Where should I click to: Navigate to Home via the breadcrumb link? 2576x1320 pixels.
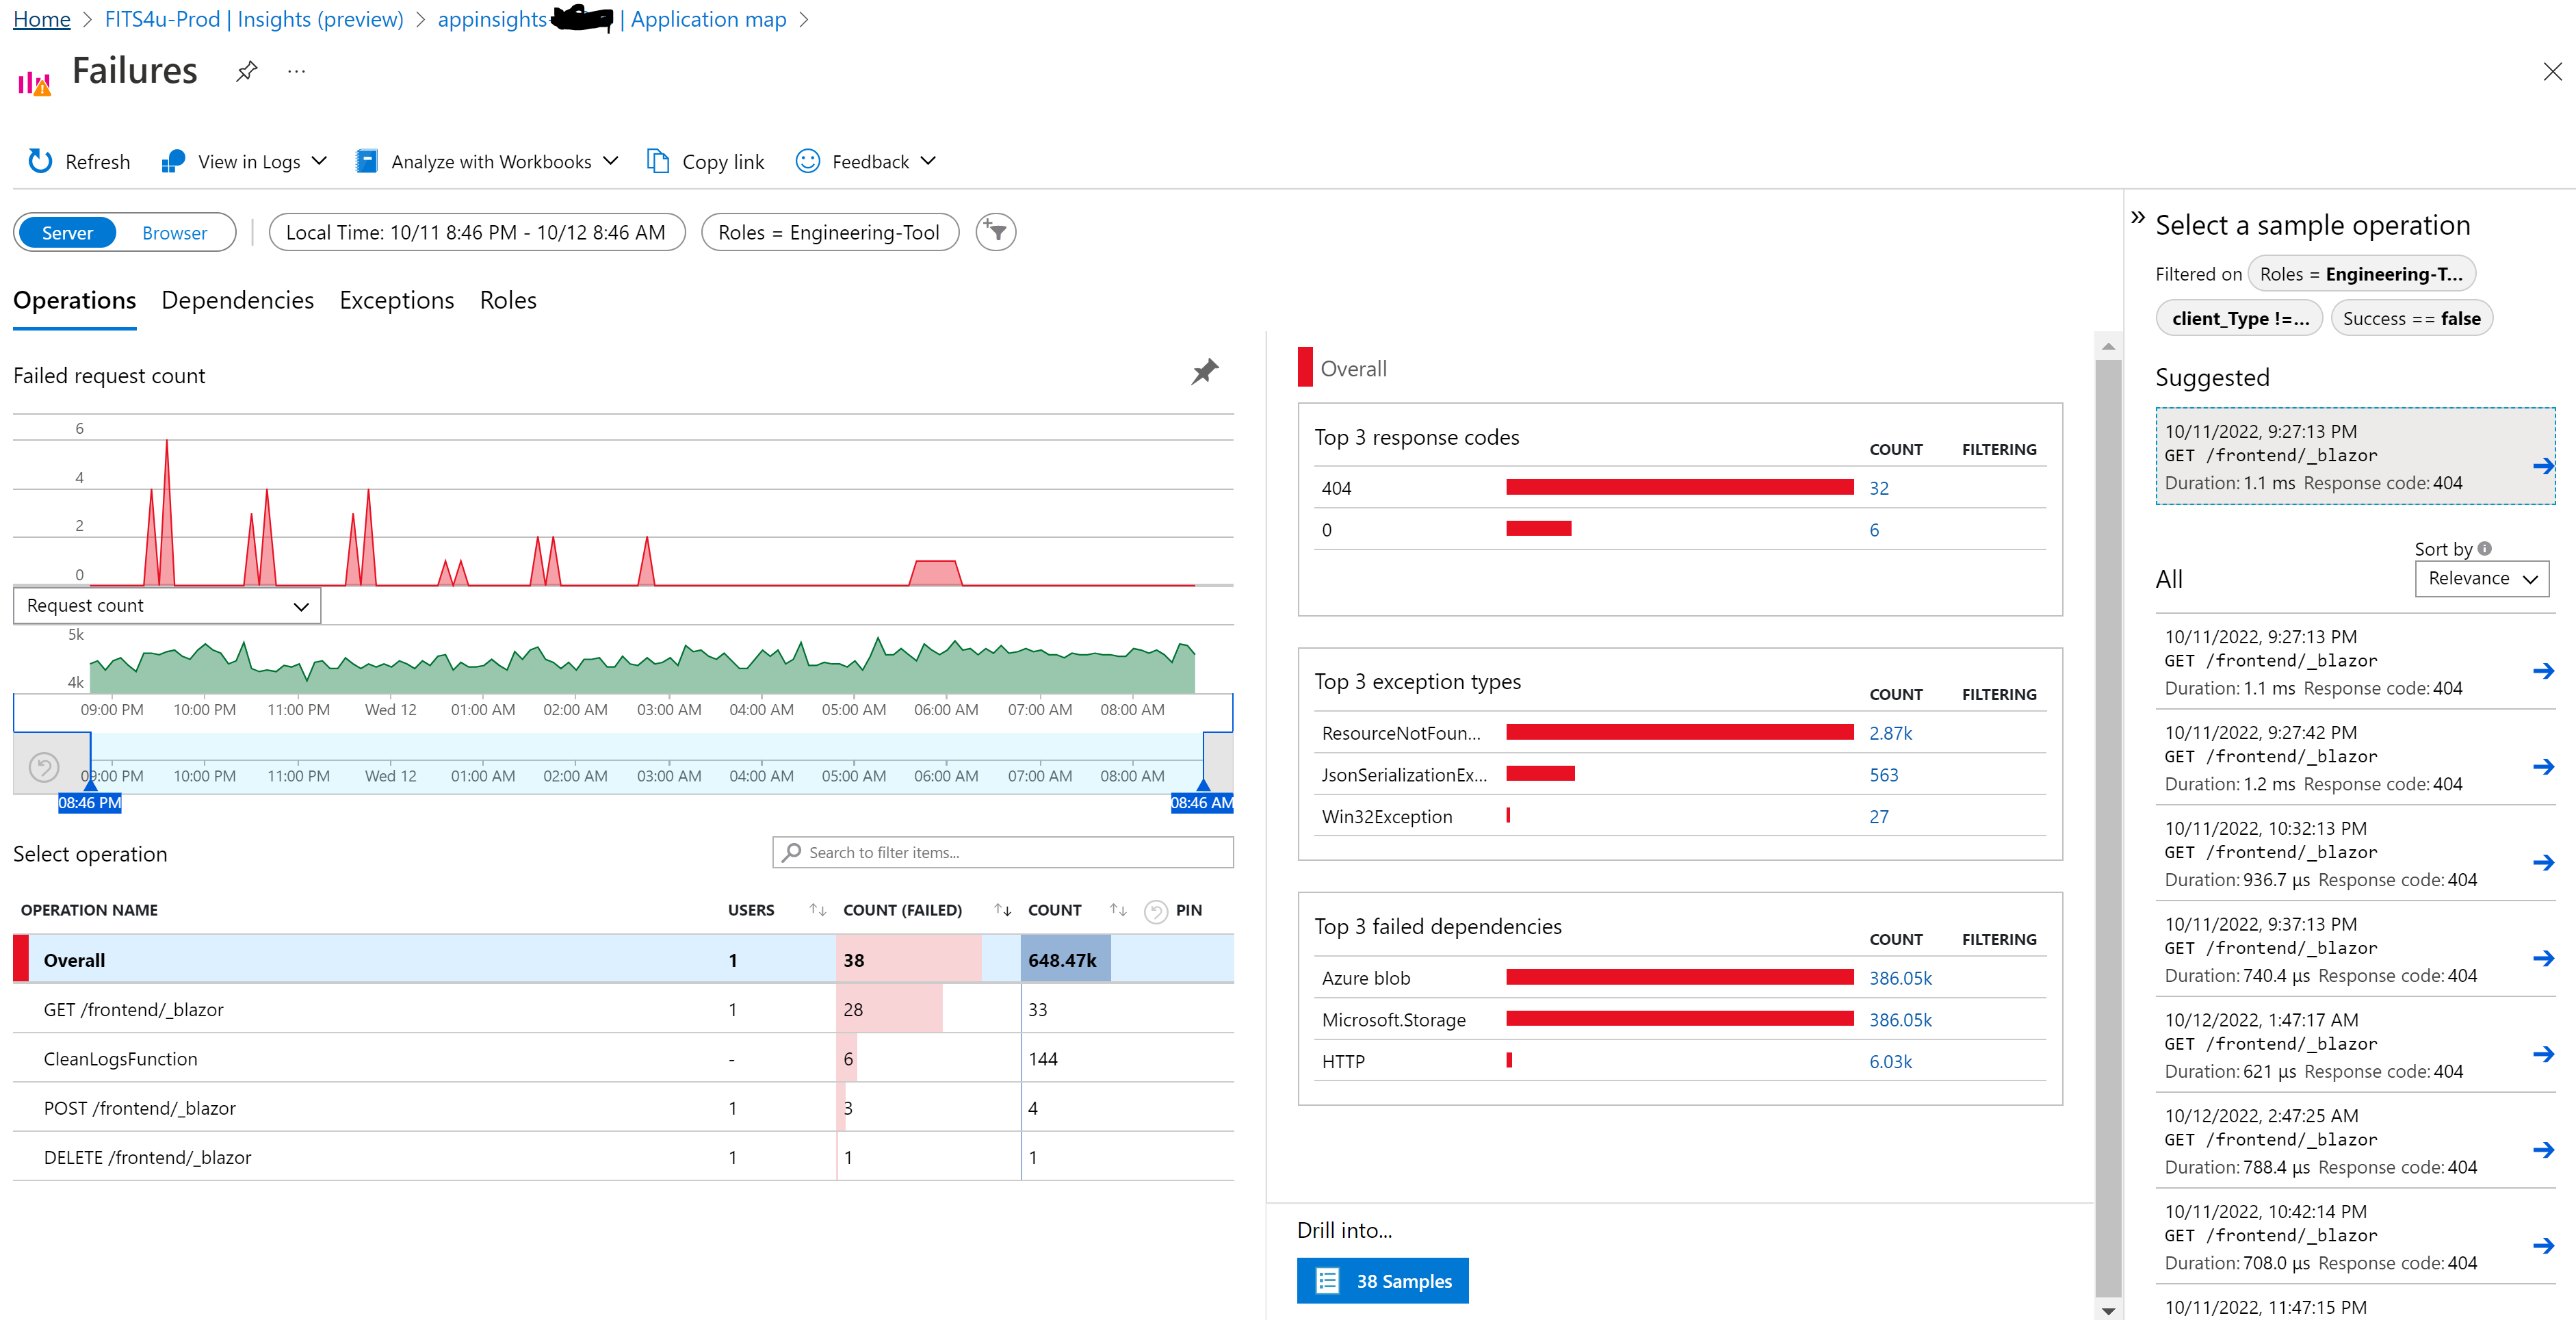point(41,19)
